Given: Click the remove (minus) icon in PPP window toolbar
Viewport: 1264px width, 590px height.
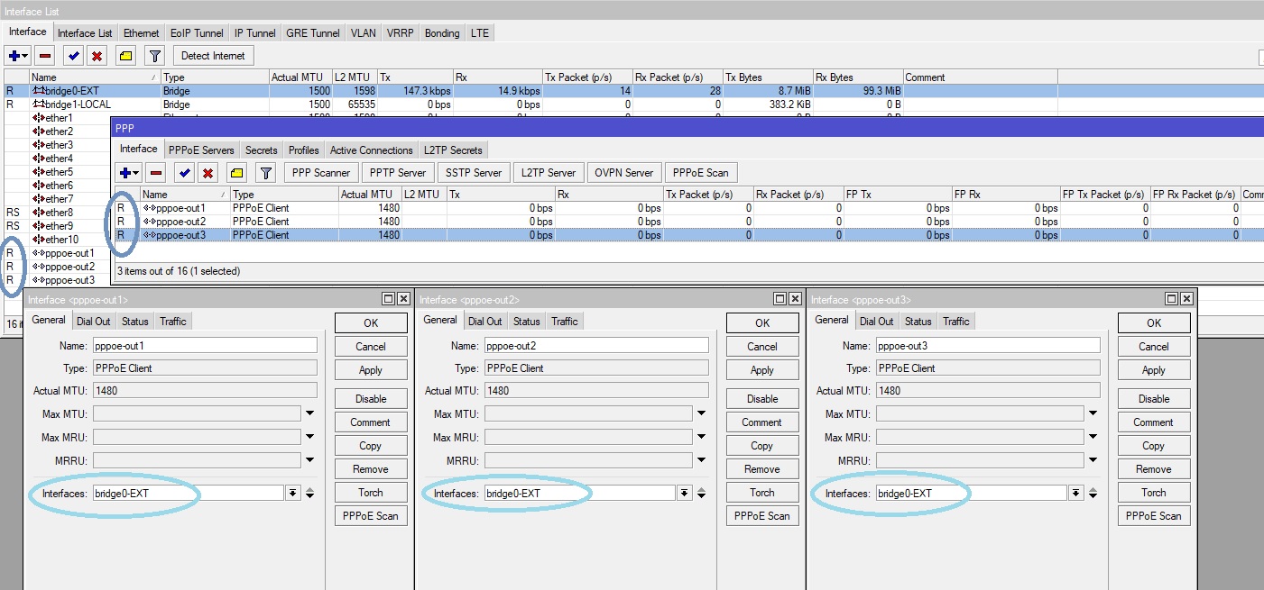Looking at the screenshot, I should tap(157, 172).
